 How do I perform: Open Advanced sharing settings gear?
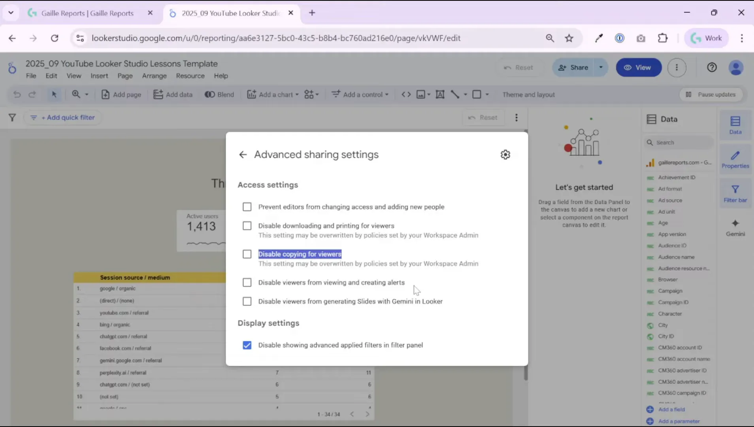[x=505, y=154]
